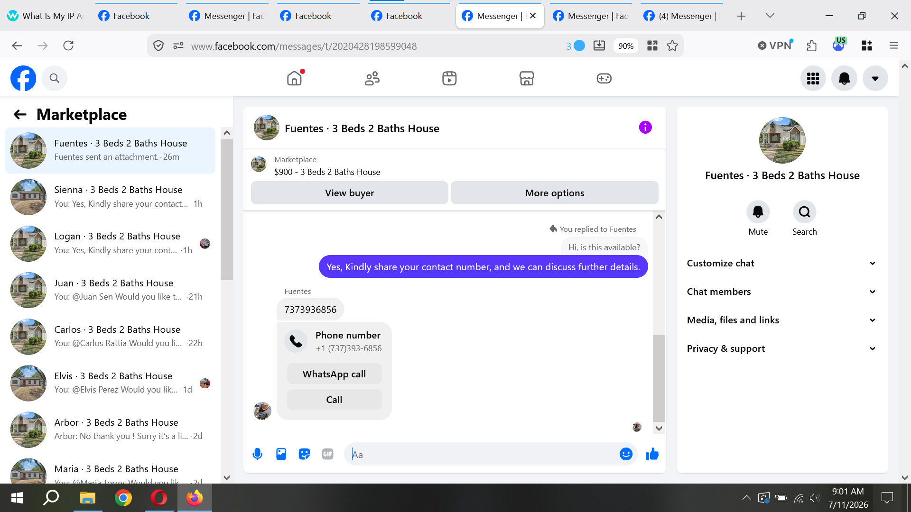Attach a photo file to message
The width and height of the screenshot is (911, 512).
pyautogui.click(x=281, y=454)
